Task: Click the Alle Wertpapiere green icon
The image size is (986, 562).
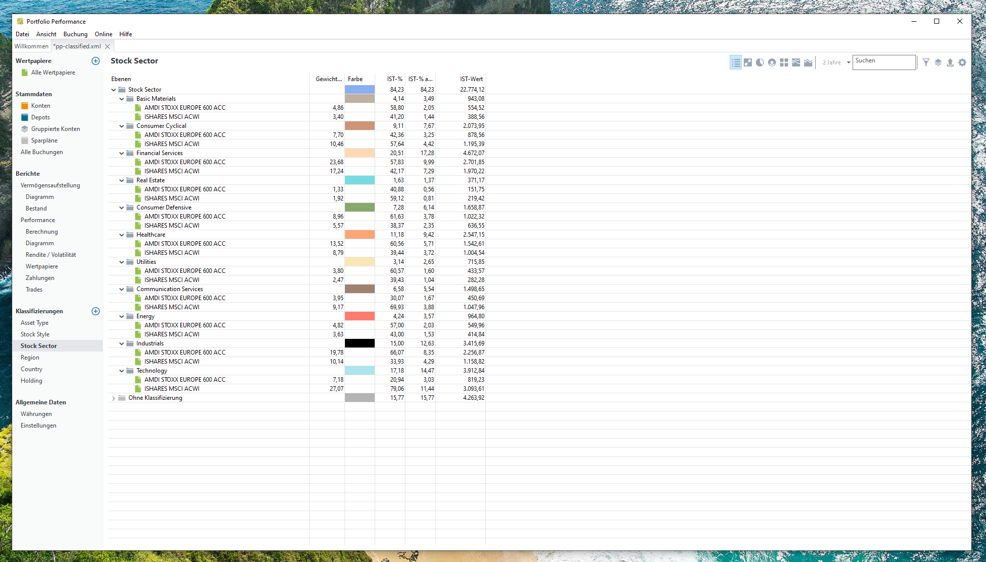Action: point(25,73)
